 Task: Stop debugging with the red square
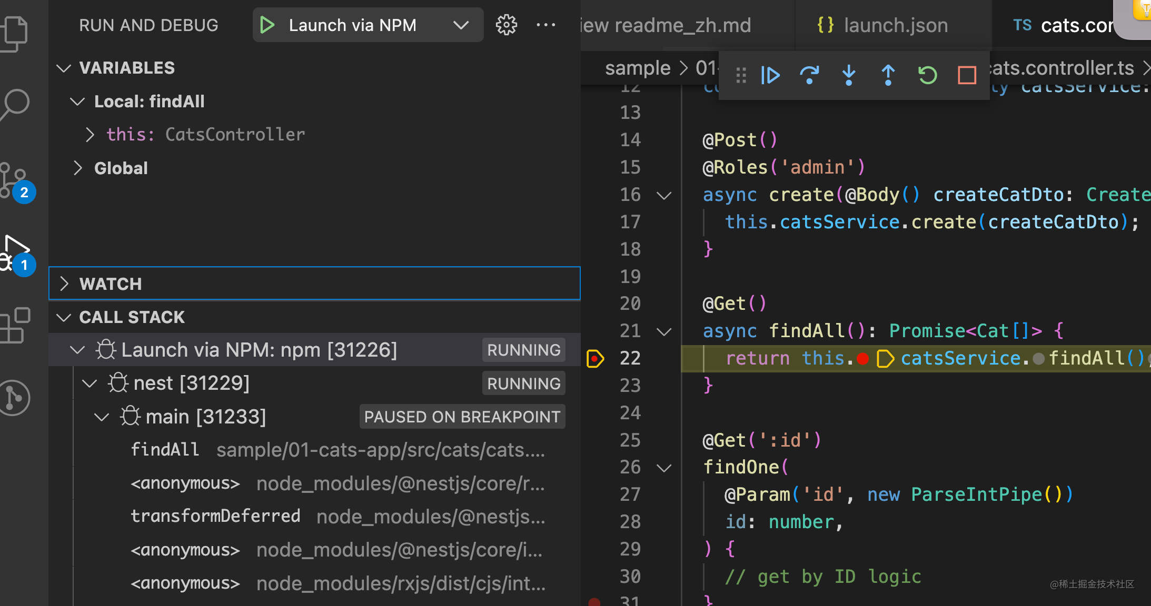coord(967,75)
